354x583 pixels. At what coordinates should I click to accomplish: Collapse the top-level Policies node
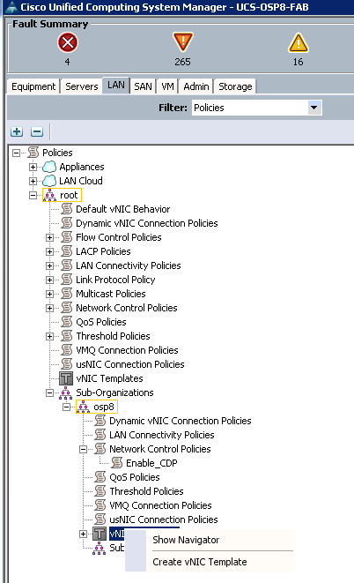pos(16,153)
